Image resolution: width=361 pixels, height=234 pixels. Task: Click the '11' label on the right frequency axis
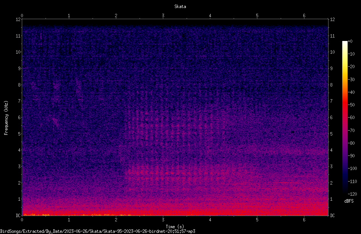pos(332,36)
